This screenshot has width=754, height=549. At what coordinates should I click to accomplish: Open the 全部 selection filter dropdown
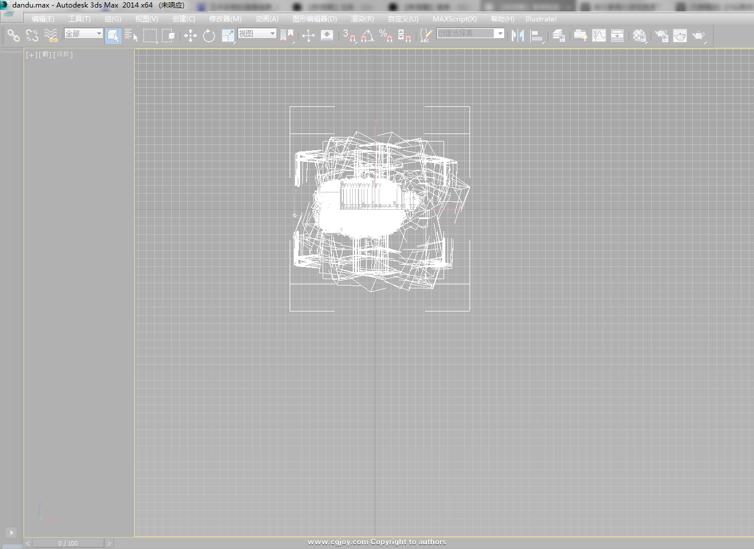click(83, 34)
